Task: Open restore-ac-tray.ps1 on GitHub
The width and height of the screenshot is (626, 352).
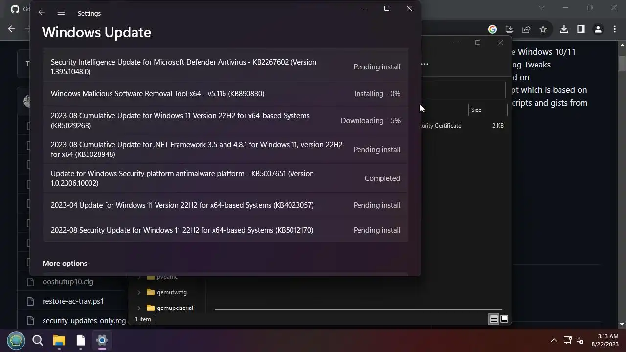Action: [73, 301]
